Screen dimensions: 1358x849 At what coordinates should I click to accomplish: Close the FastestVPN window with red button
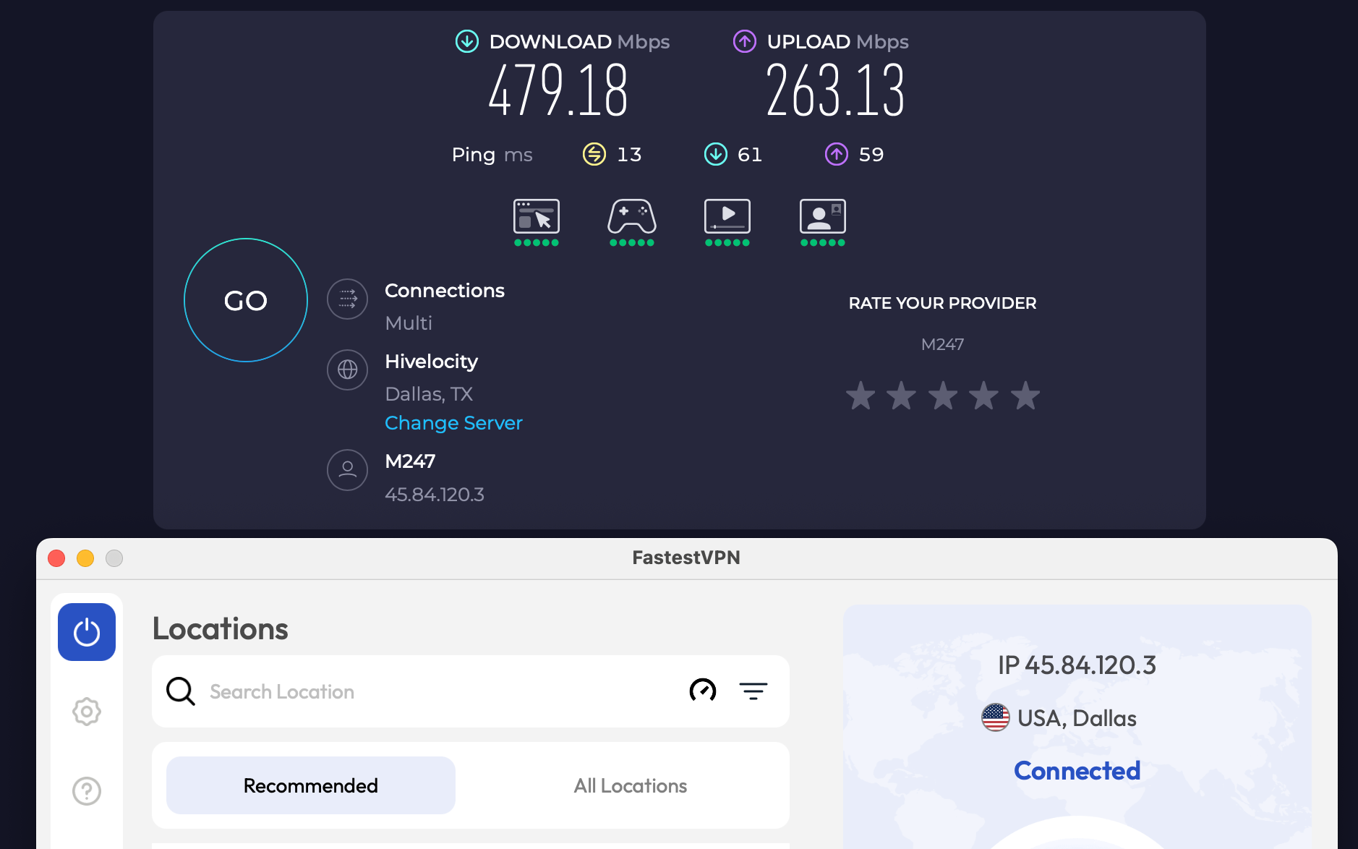point(56,558)
